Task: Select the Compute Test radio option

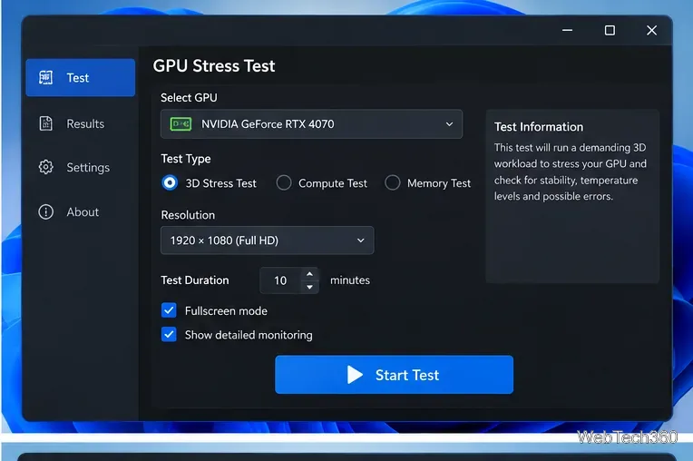Action: [284, 182]
